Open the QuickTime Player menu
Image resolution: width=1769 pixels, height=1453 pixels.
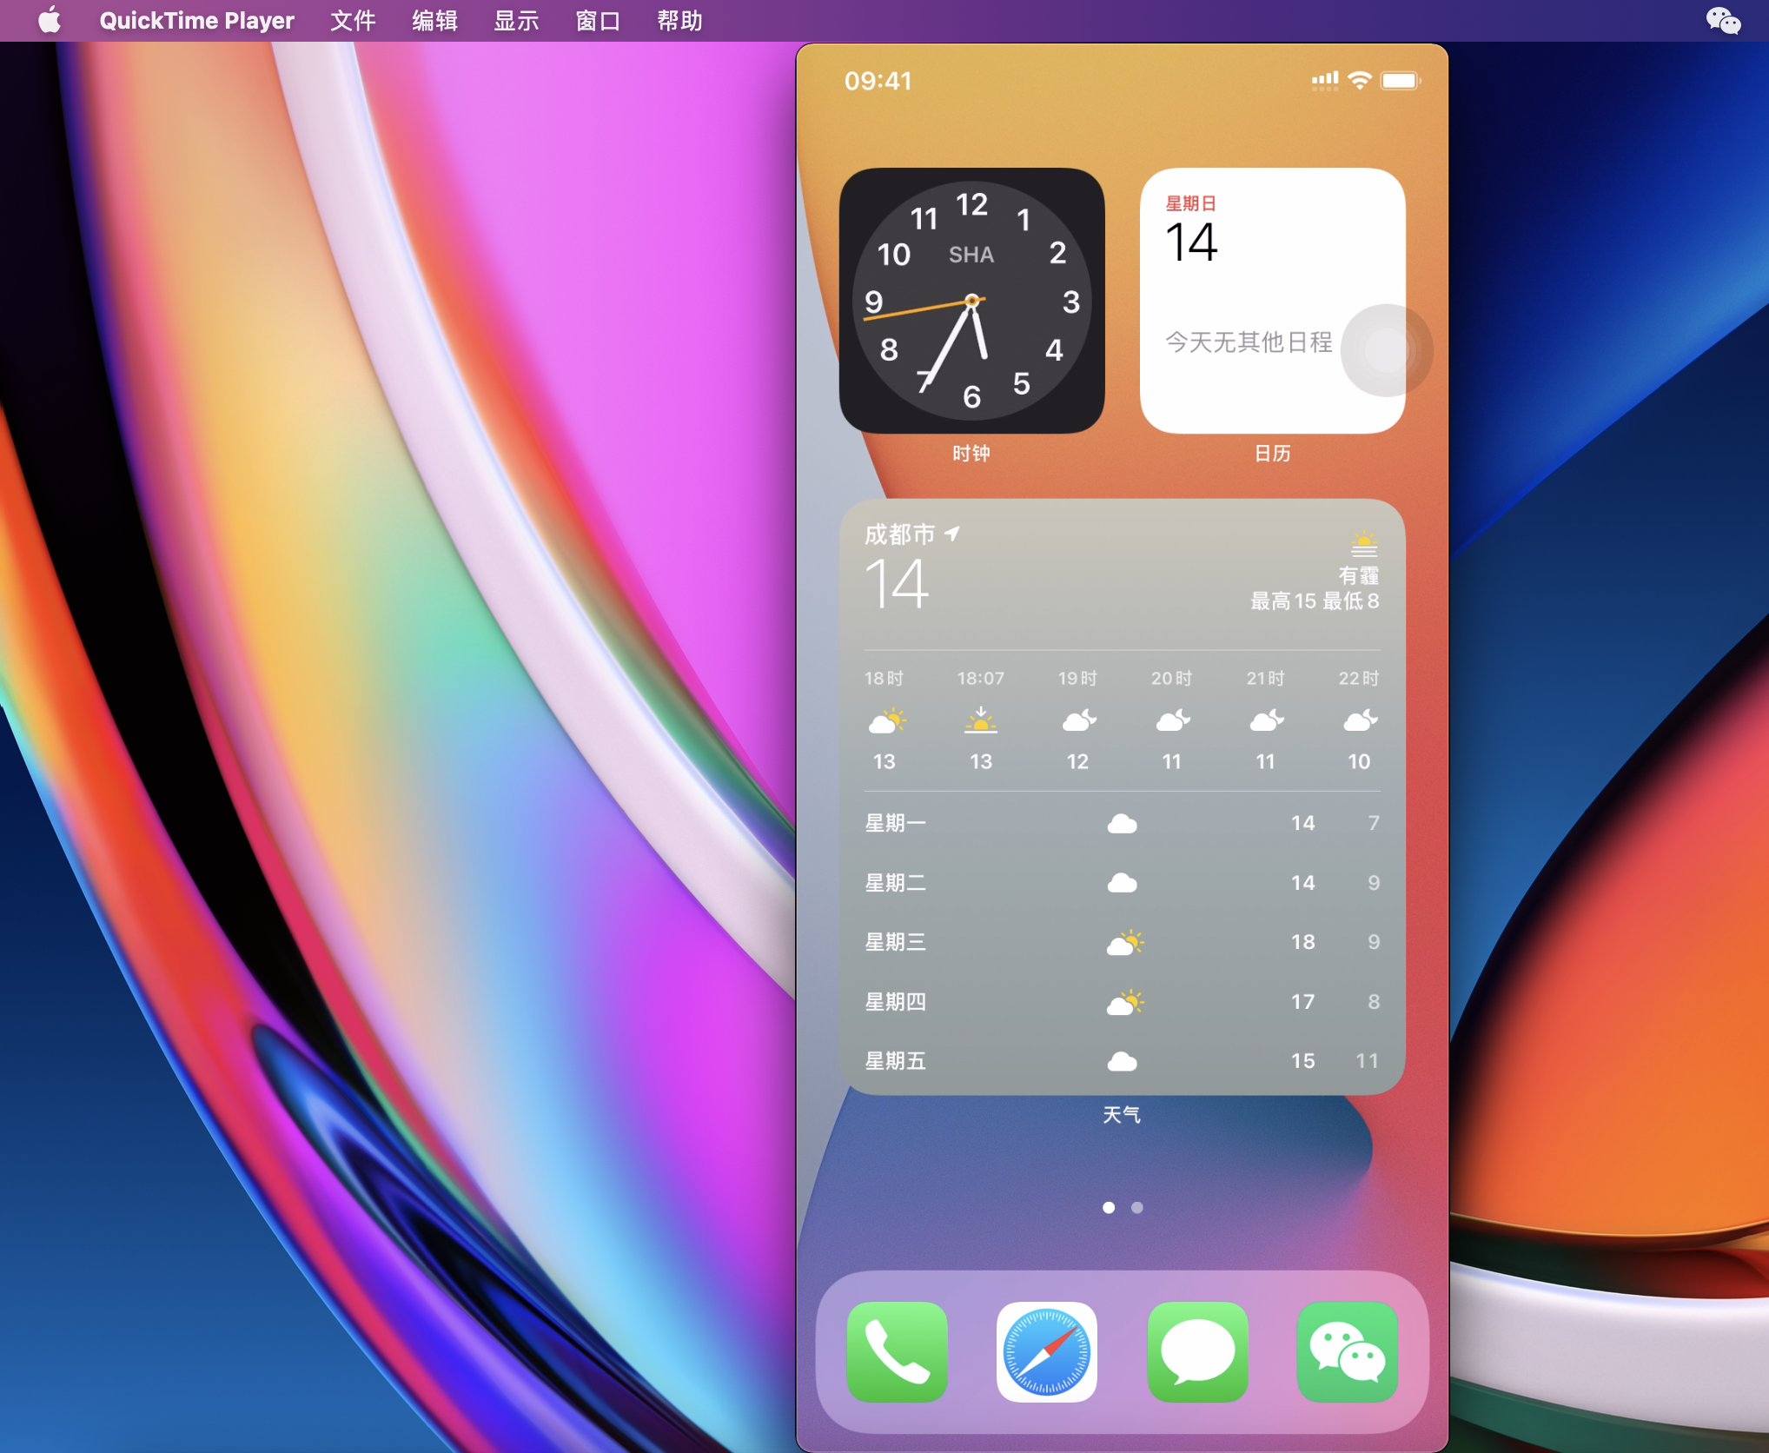pos(196,20)
